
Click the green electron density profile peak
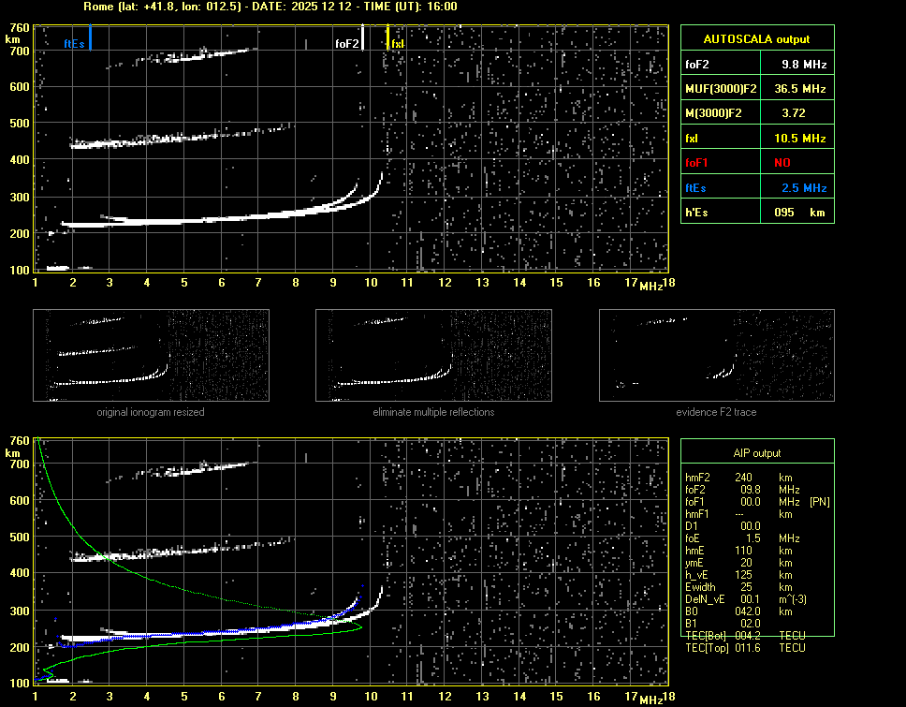tap(360, 628)
